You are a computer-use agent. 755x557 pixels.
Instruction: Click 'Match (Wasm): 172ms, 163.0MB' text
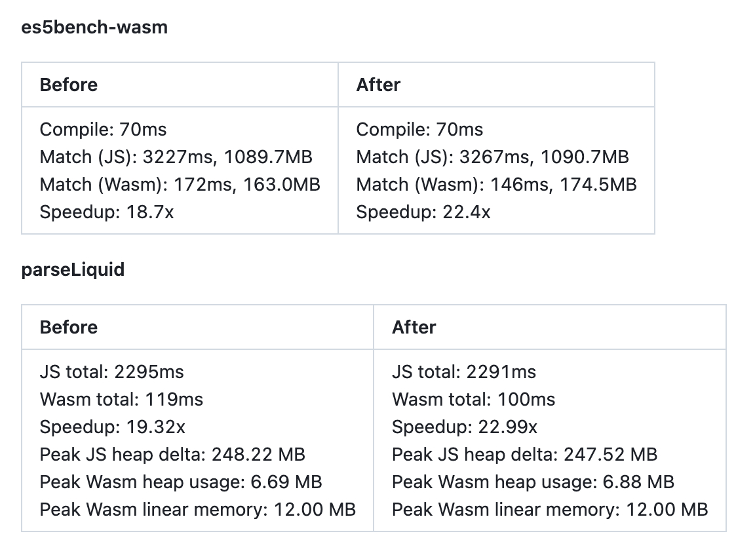click(180, 185)
